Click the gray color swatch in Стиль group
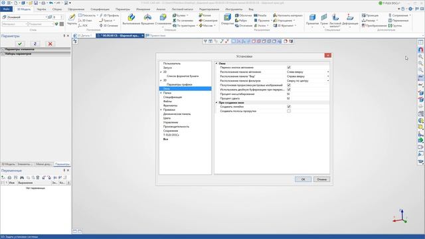 point(62,24)
